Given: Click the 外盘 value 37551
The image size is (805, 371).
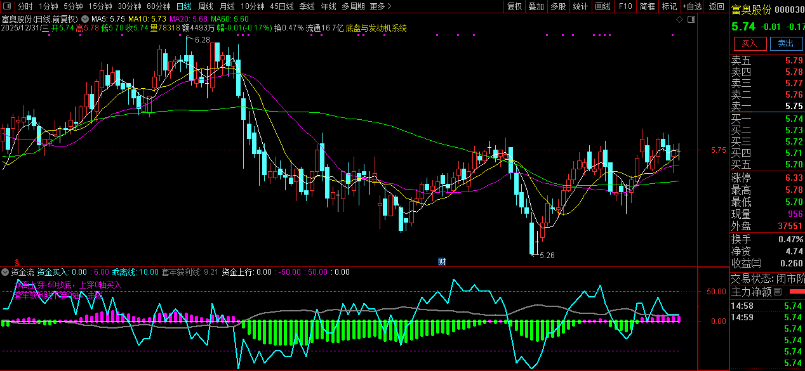Looking at the screenshot, I should (x=790, y=226).
